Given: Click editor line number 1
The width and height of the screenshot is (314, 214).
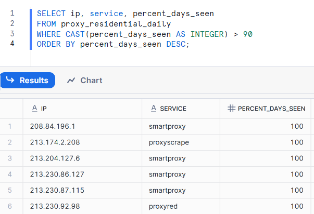Looking at the screenshot, I should [x=12, y=13].
